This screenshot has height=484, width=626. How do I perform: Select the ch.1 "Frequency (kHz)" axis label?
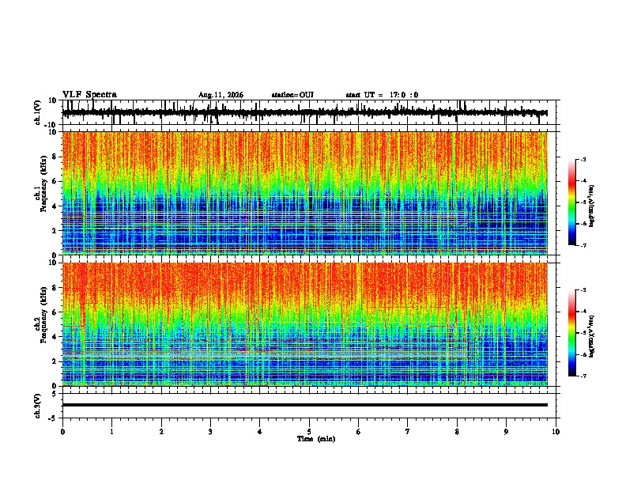click(x=43, y=183)
